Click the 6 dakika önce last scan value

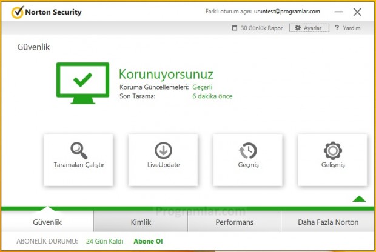[212, 96]
